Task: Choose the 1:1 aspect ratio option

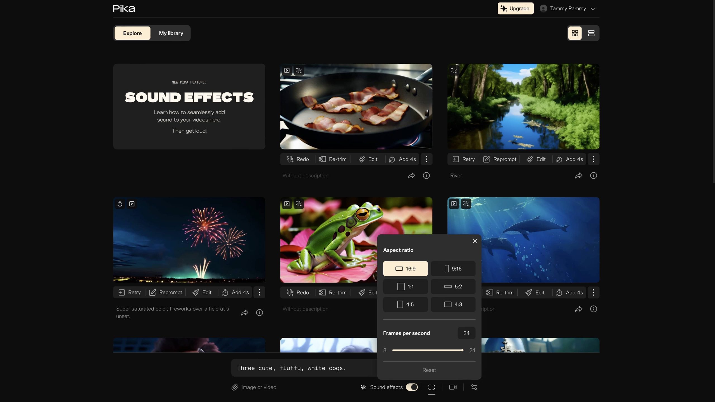Action: (x=405, y=286)
